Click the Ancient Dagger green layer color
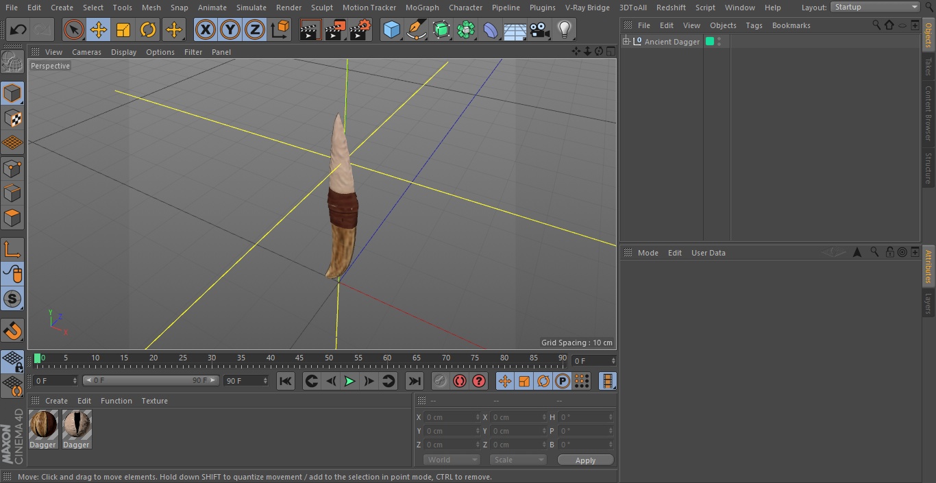This screenshot has height=483, width=936. point(710,42)
